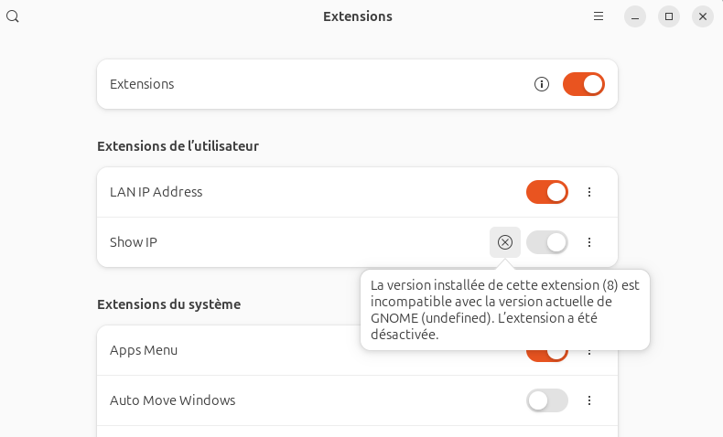723x437 pixels.
Task: Click the Extensions info icon
Action: (542, 84)
